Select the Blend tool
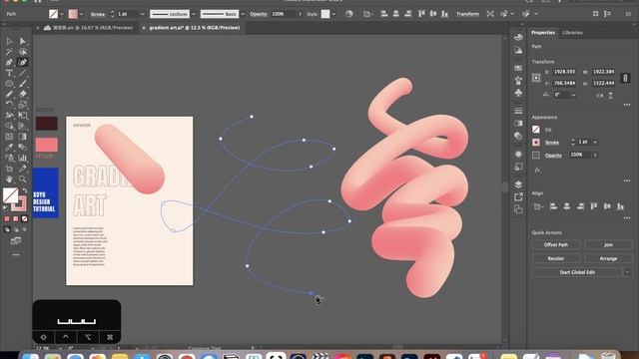 pos(23,147)
